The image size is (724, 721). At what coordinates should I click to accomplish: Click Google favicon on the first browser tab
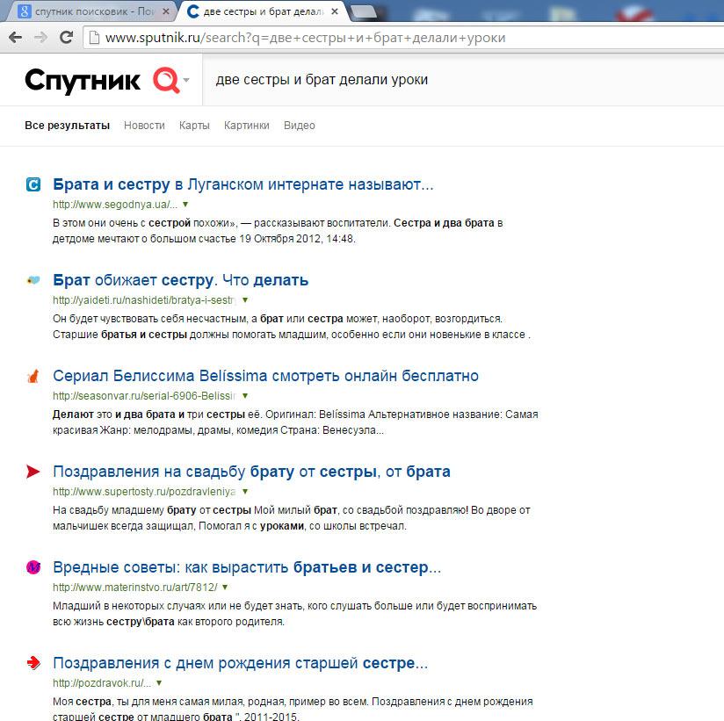click(x=24, y=11)
